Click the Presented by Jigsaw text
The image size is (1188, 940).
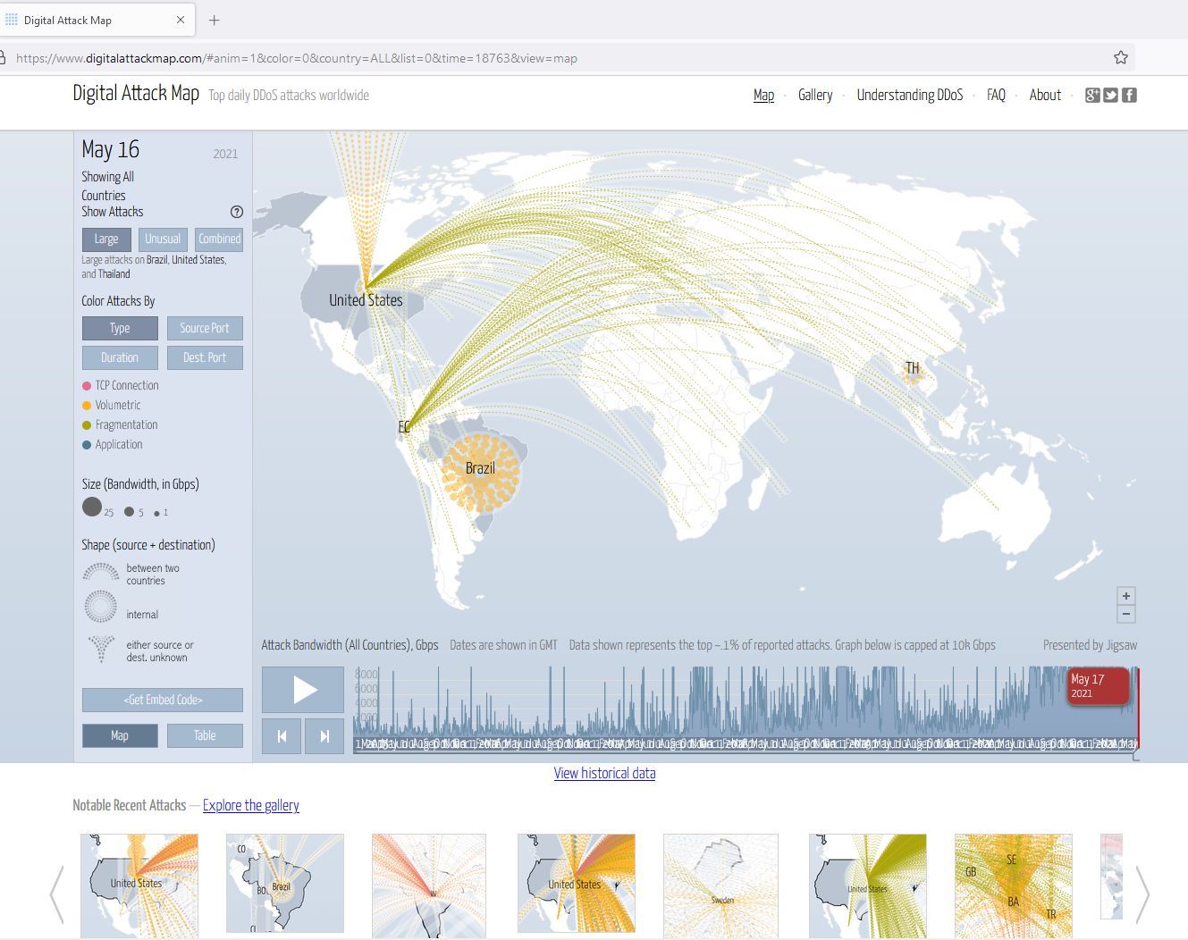coord(1090,645)
